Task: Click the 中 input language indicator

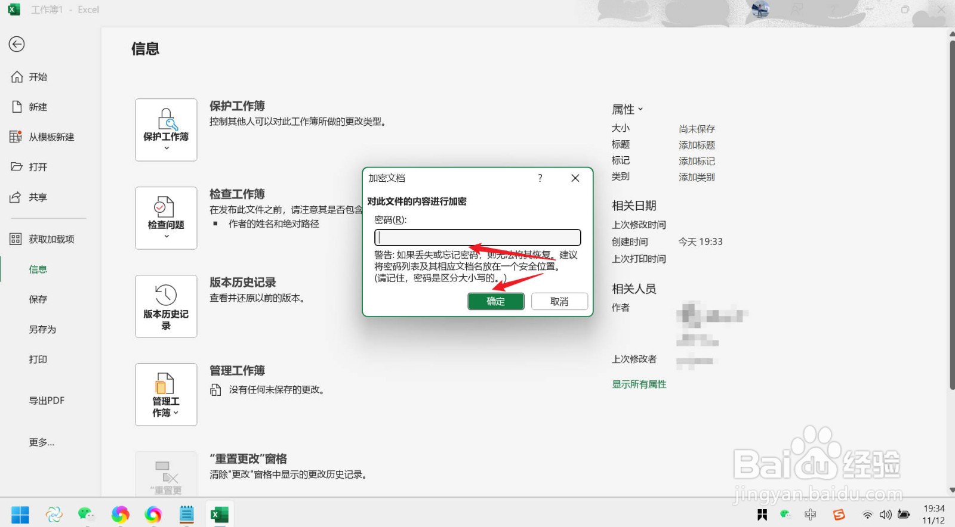Action: [810, 514]
